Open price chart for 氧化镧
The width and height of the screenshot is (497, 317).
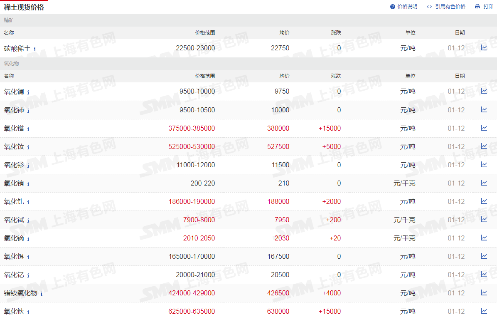pos(484,91)
